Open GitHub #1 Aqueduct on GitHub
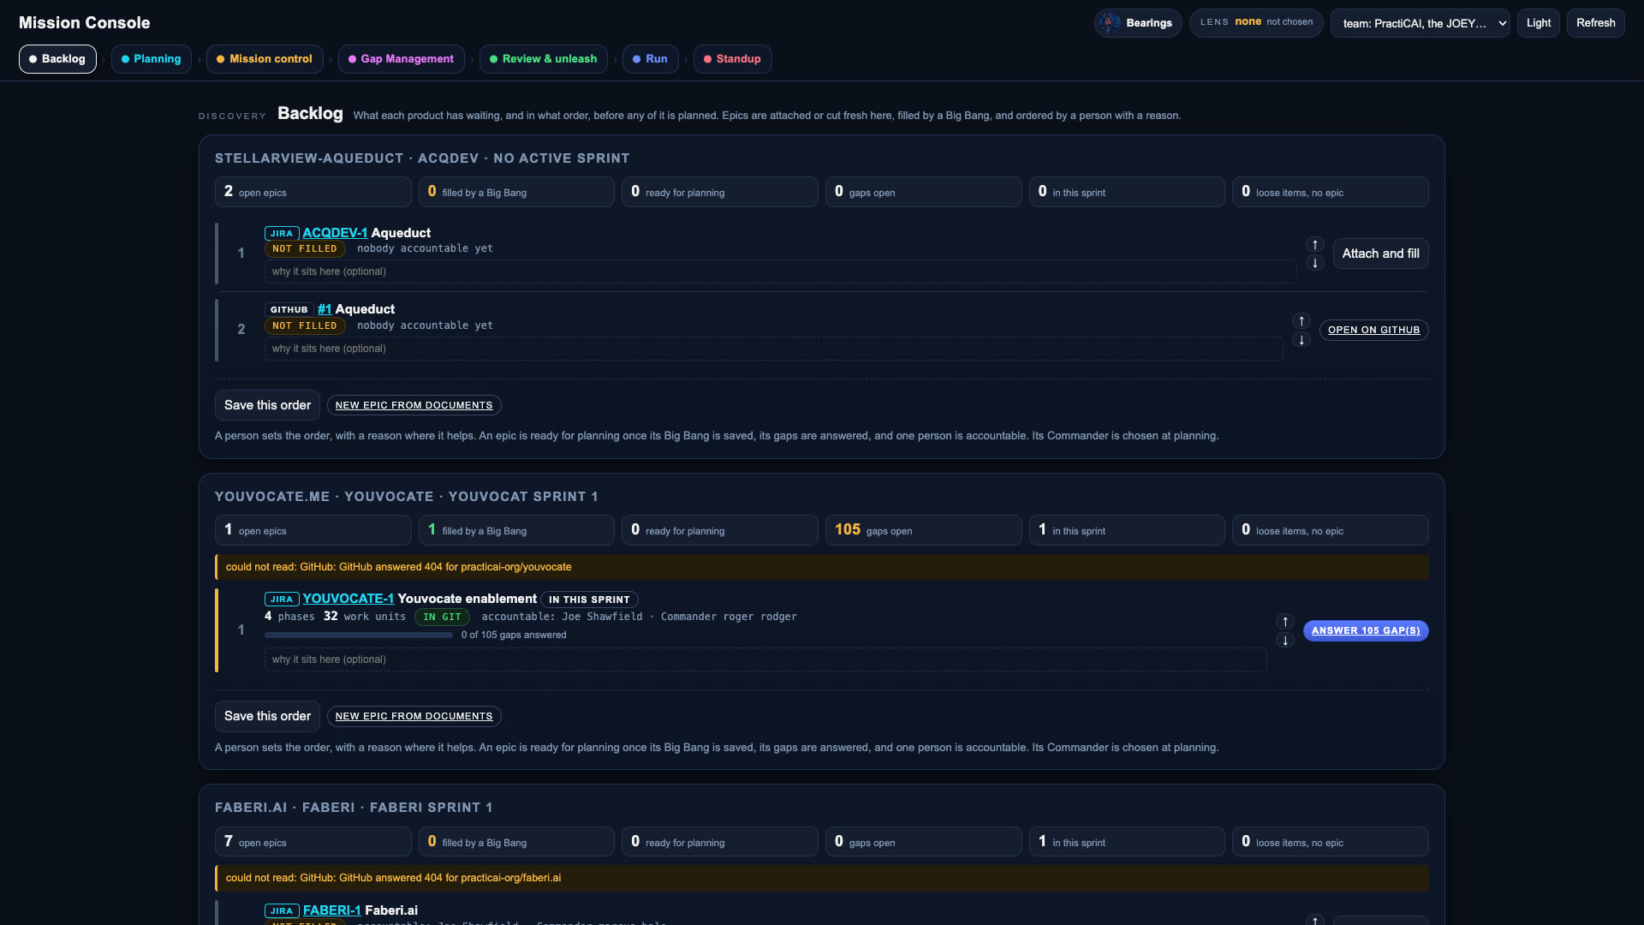Viewport: 1644px width, 925px height. coord(1374,331)
